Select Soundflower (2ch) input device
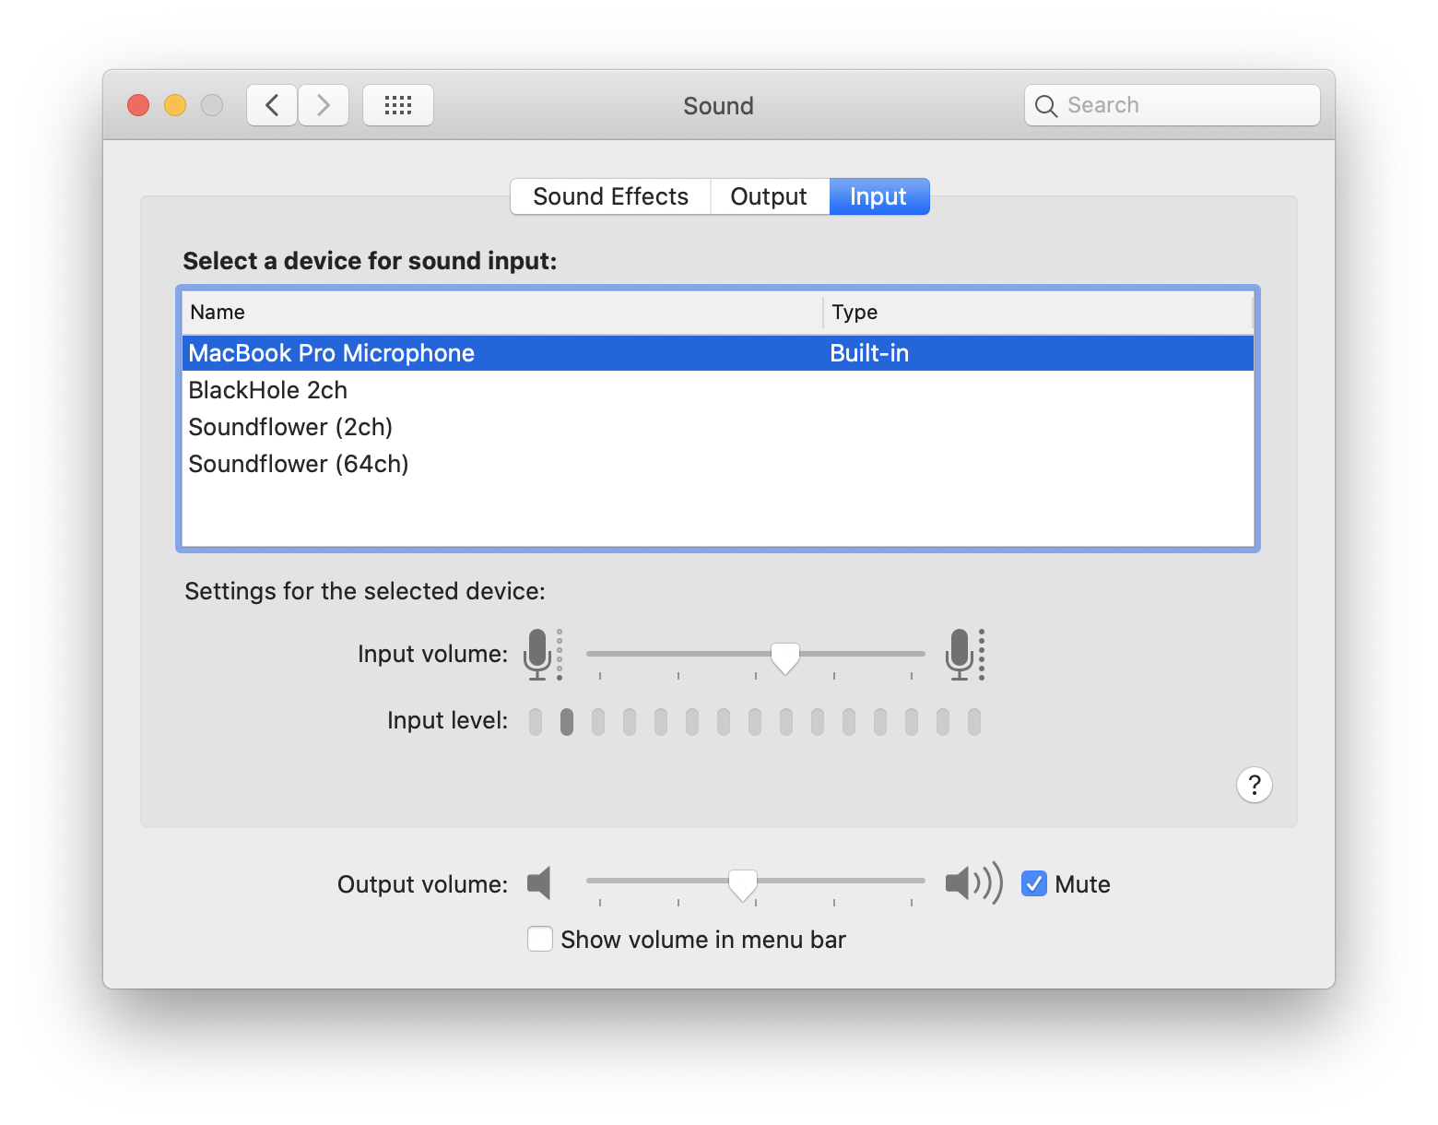The width and height of the screenshot is (1438, 1125). point(718,427)
